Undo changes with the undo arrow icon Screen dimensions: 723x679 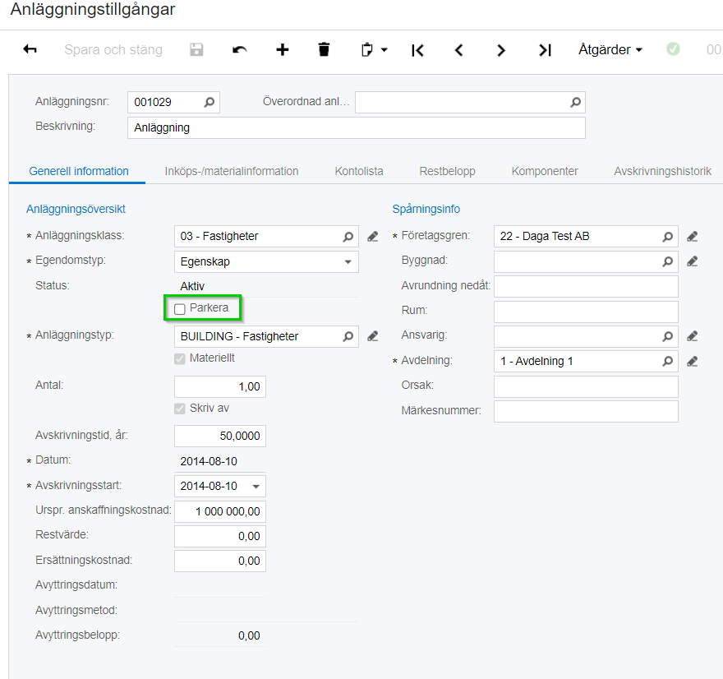point(239,49)
